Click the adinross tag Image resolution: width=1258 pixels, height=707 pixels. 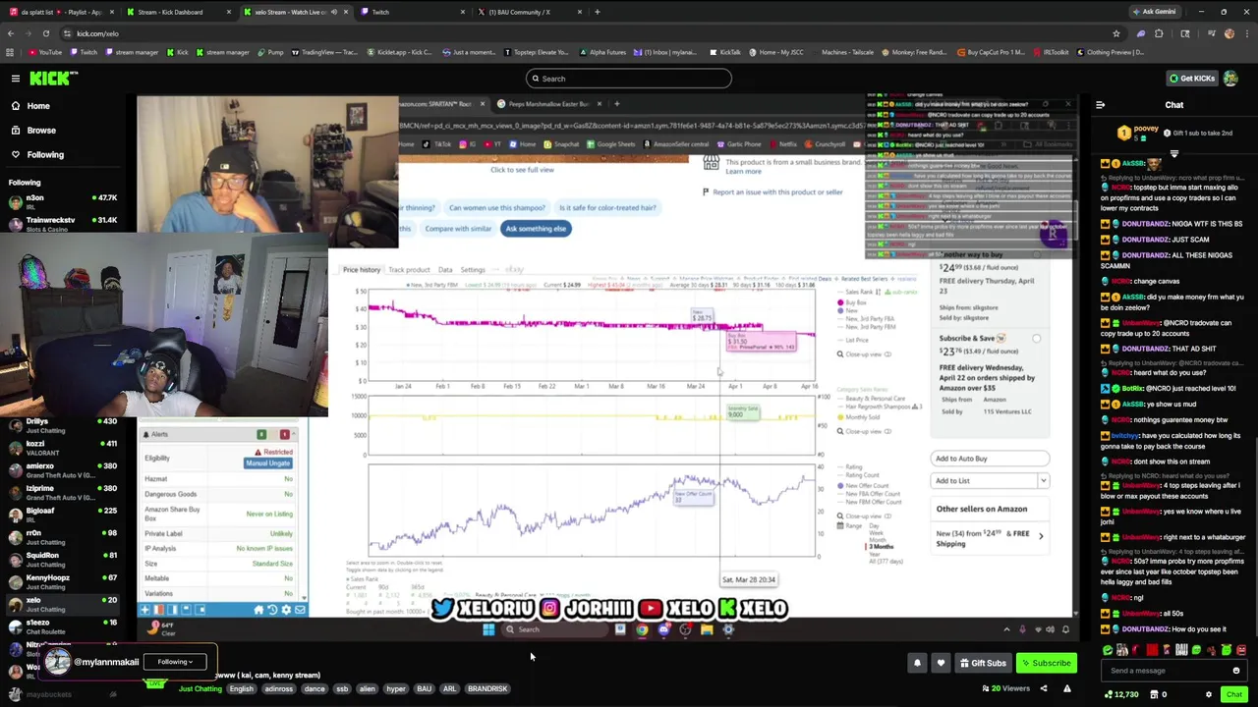pyautogui.click(x=278, y=688)
